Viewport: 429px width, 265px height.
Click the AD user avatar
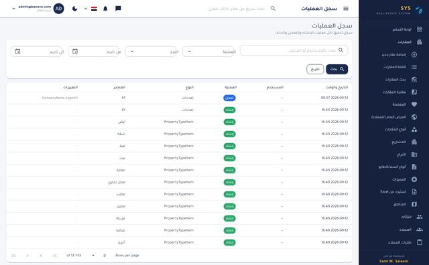click(x=58, y=9)
